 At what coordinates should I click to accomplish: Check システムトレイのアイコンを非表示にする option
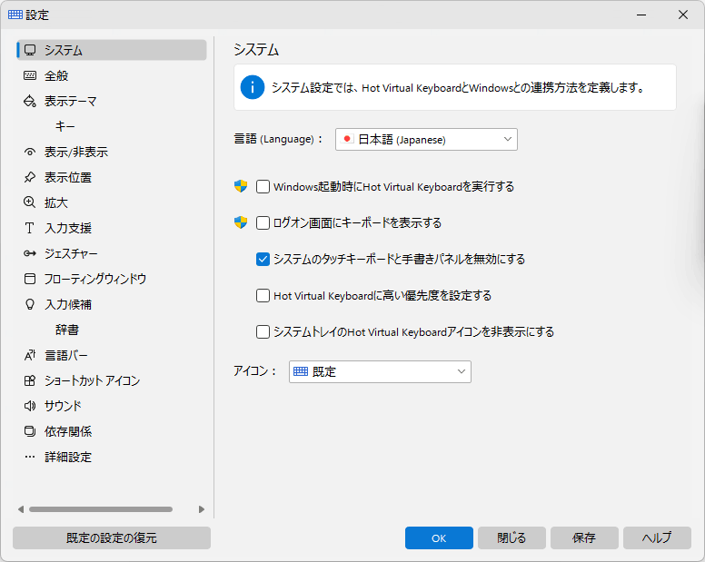click(x=263, y=332)
